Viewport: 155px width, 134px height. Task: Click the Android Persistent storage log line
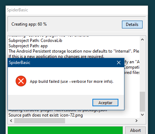[x=74, y=51]
